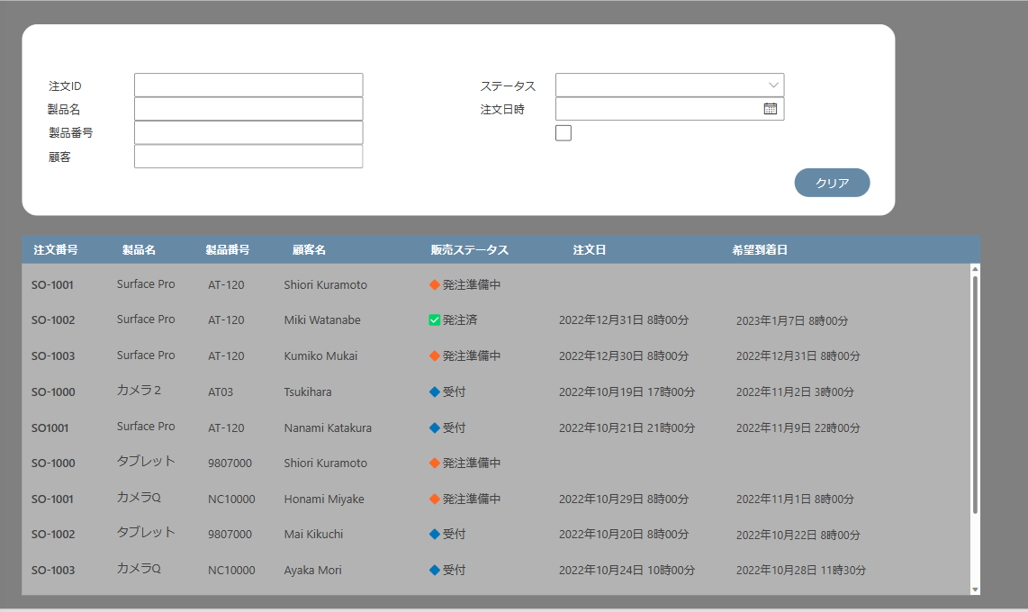Click product number AT03
The width and height of the screenshot is (1028, 612).
point(221,391)
